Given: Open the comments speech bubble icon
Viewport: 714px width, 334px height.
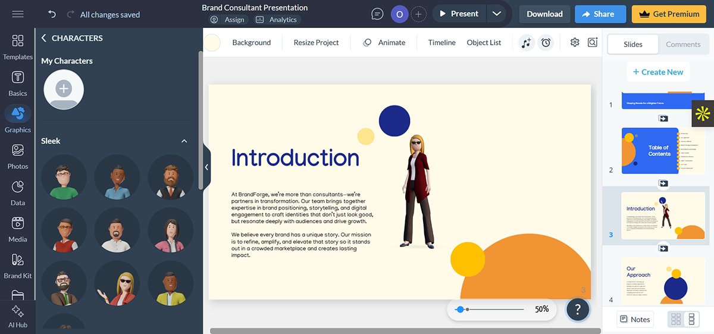Looking at the screenshot, I should pyautogui.click(x=377, y=14).
